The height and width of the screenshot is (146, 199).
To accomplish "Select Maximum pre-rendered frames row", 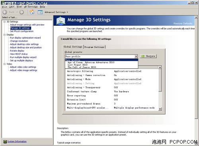I will click(112, 104).
